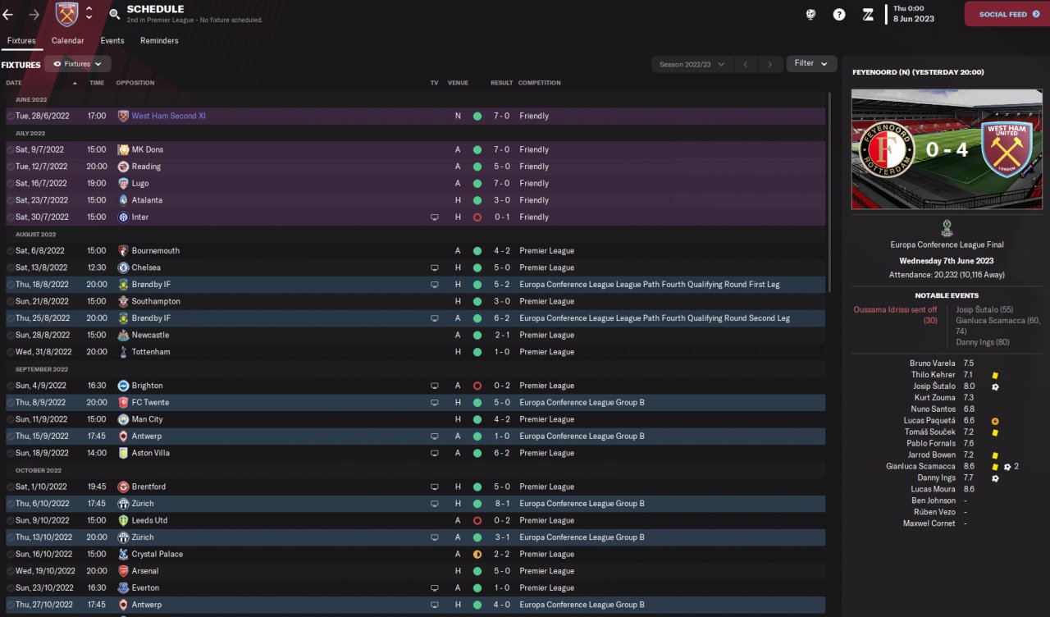Click the forward navigation arrow
Image resolution: width=1050 pixels, height=617 pixels.
(x=34, y=15)
